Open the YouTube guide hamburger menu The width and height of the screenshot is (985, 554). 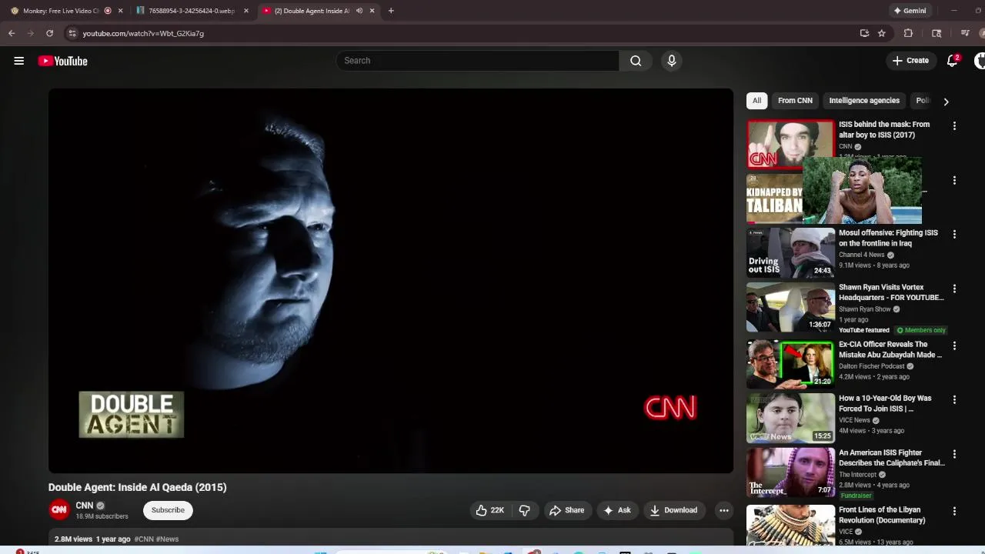tap(19, 61)
